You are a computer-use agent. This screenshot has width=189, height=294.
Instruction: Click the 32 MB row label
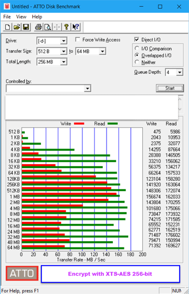pyautogui.click(x=14, y=237)
